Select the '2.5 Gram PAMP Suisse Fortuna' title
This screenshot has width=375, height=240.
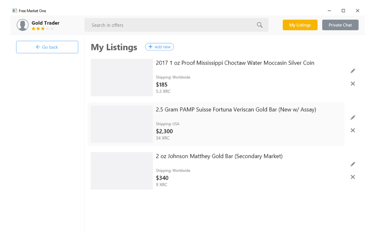click(x=236, y=110)
